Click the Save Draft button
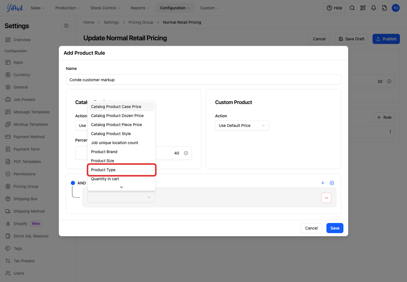The height and width of the screenshot is (282, 407). [351, 39]
